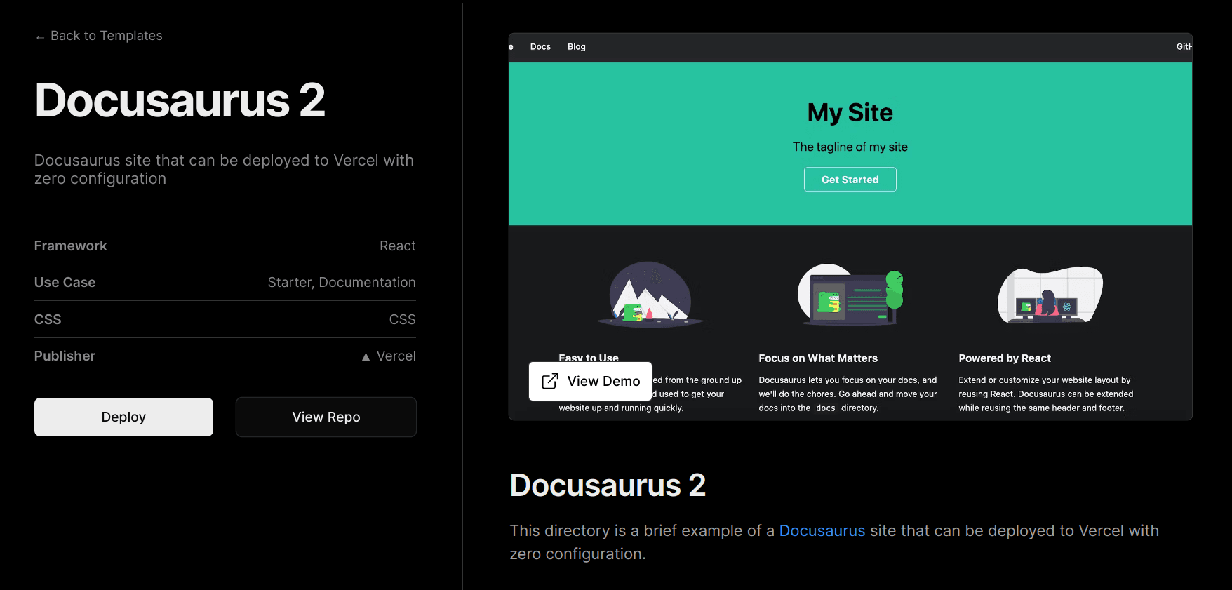The height and width of the screenshot is (590, 1232).
Task: Open the View Repo button
Action: (x=326, y=417)
